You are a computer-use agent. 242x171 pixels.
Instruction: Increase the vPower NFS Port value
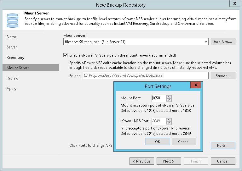tap(169, 119)
